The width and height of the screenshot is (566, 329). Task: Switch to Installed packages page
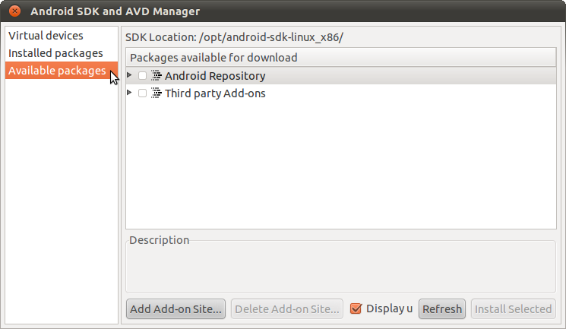point(55,53)
